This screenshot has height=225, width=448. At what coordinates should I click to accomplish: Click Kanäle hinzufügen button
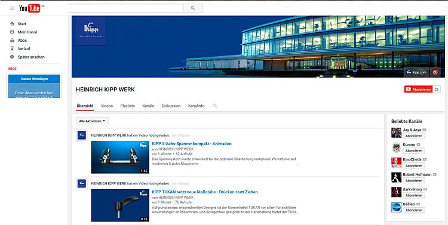click(x=34, y=79)
